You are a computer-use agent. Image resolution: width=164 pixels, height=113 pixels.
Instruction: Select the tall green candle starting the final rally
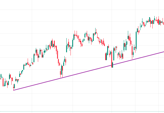point(136,40)
